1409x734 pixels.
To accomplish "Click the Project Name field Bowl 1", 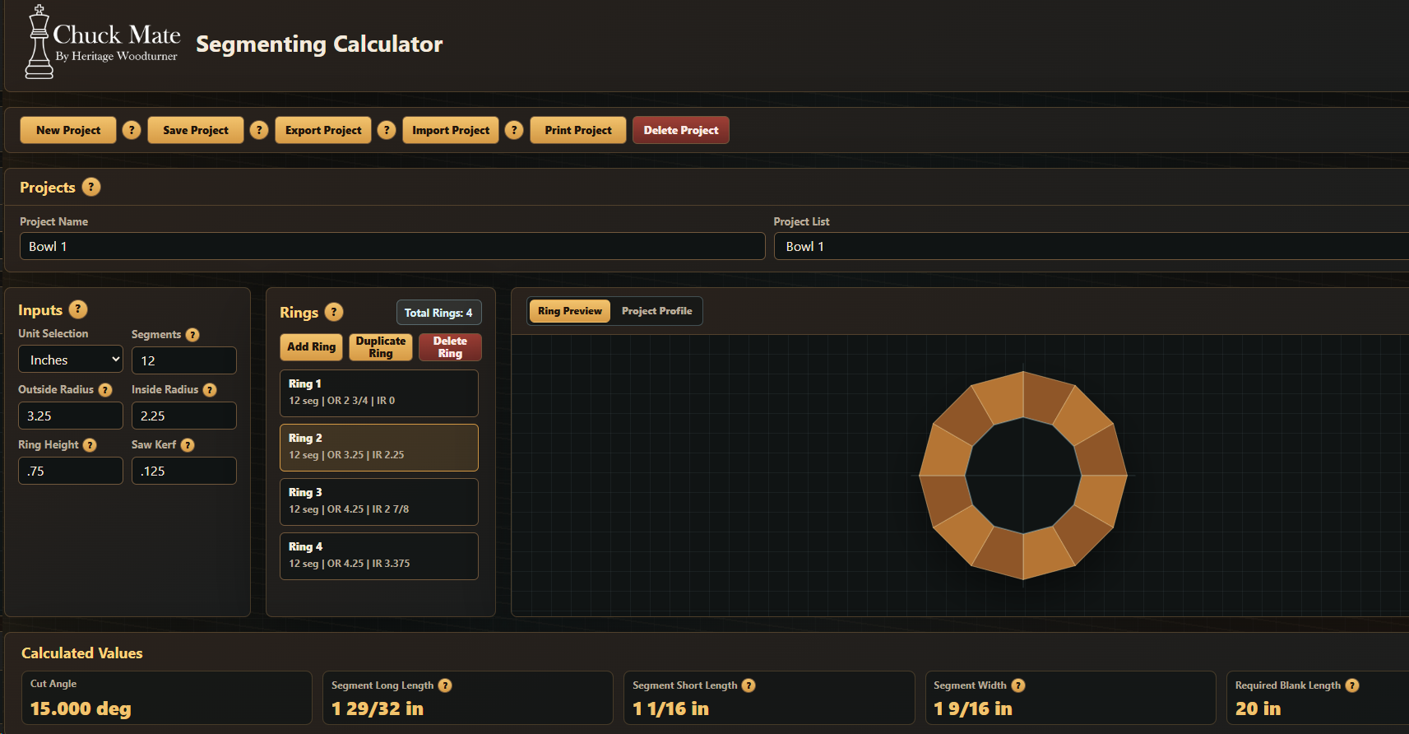I will 392,246.
